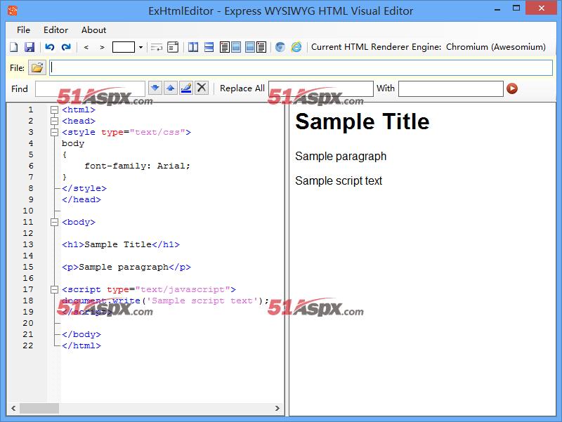Click the horizontal scrollbar thumb
562x422 pixels.
[39, 409]
